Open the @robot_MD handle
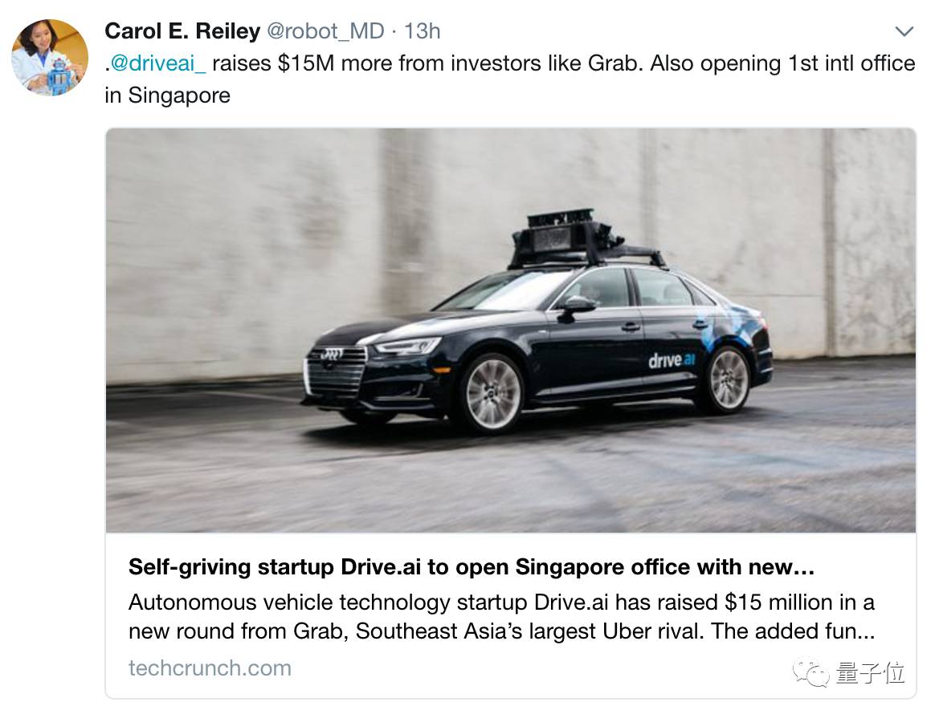Viewport: 935px width, 714px height. pos(325,31)
